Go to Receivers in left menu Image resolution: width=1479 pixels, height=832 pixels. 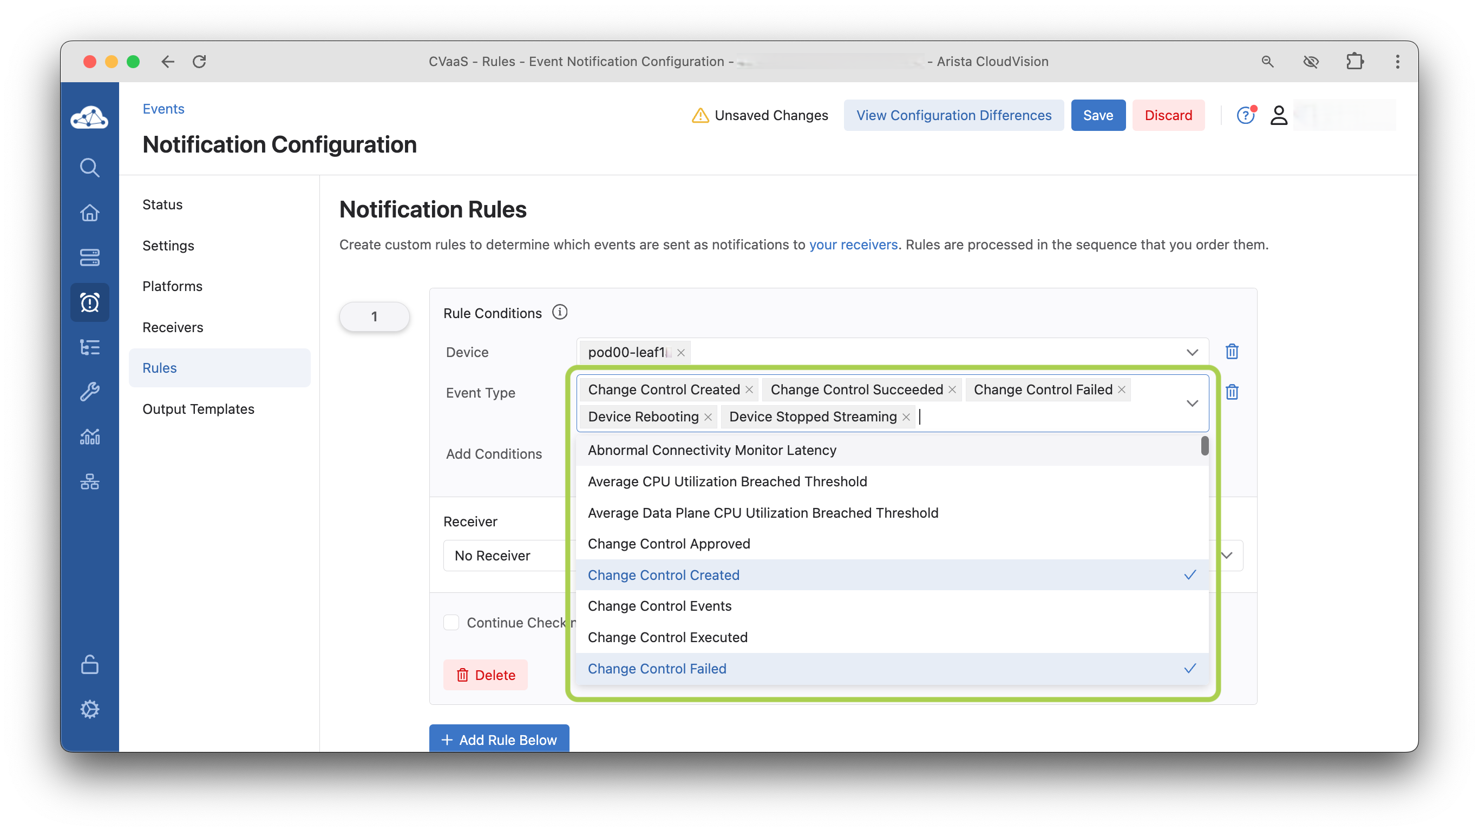point(173,327)
